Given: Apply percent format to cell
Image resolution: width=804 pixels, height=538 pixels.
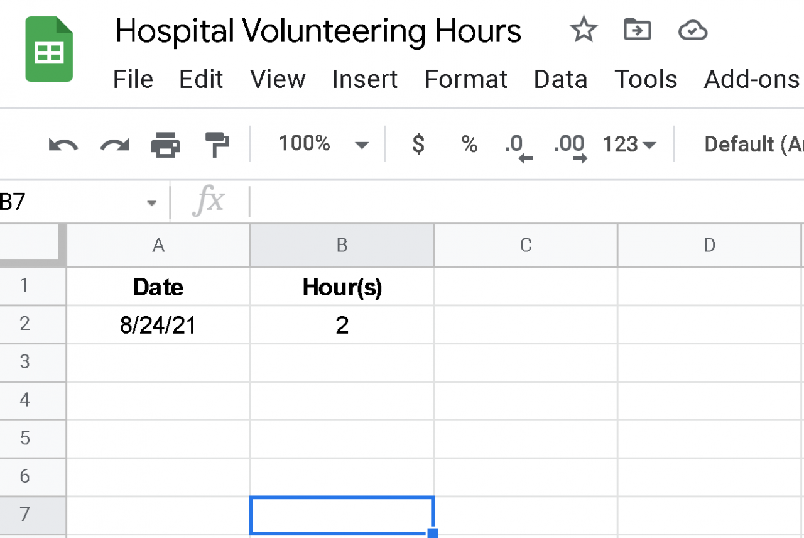Looking at the screenshot, I should click(469, 145).
